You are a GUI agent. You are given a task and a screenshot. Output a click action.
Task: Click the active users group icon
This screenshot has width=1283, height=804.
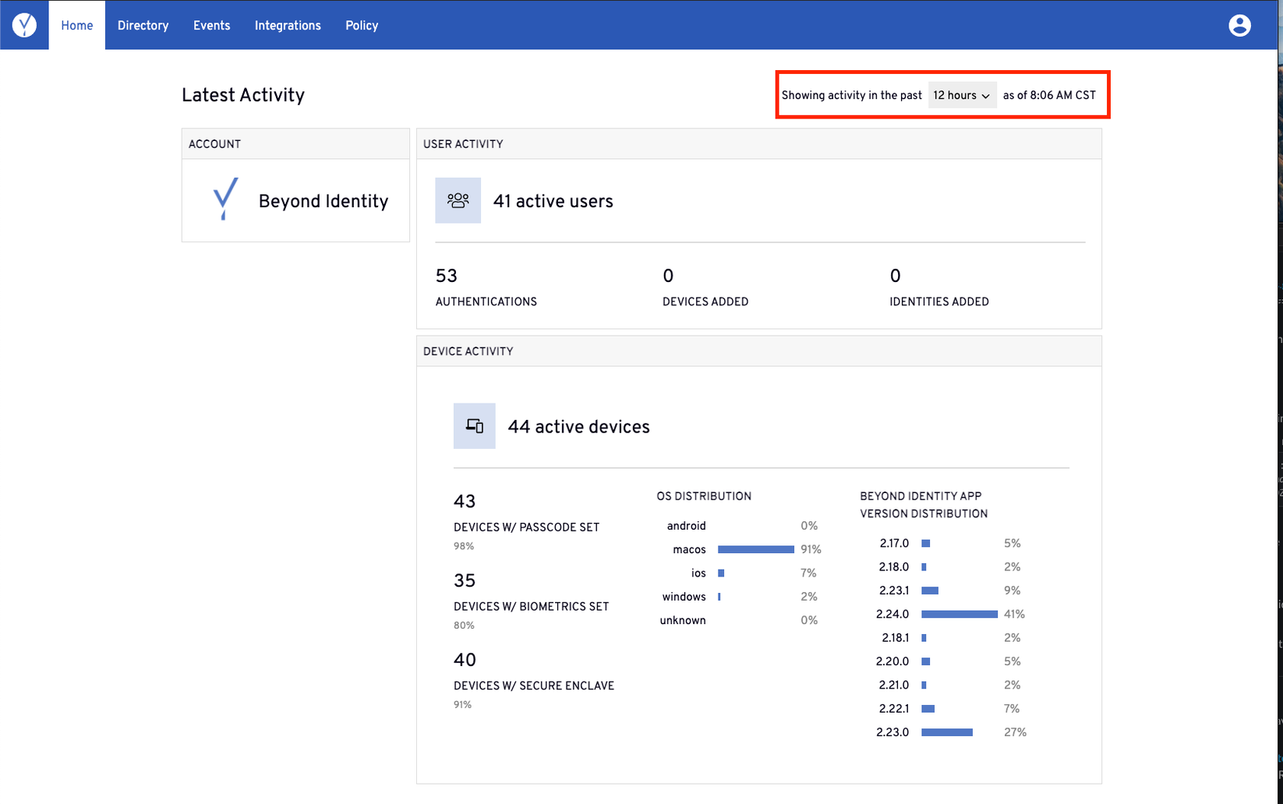click(458, 200)
